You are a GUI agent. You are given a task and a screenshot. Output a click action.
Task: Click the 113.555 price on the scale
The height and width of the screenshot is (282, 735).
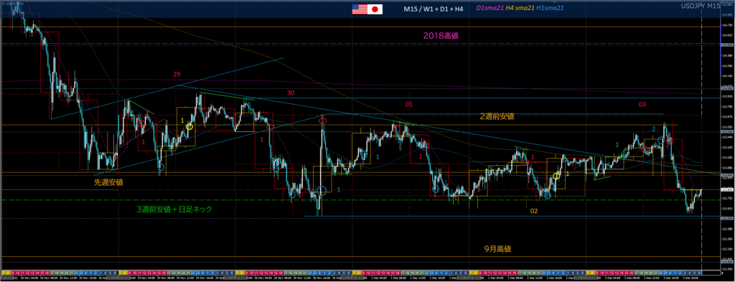tap(728, 127)
